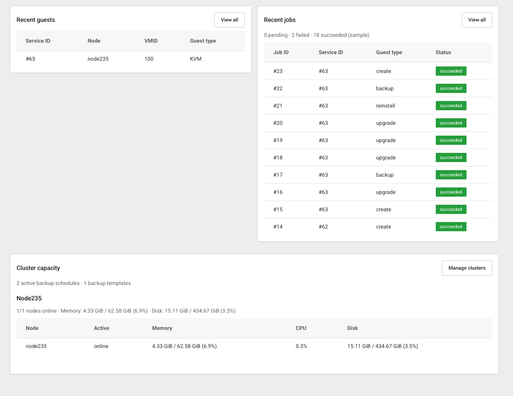Click VMID 100 in Recent guests
This screenshot has width=513, height=396.
pyautogui.click(x=149, y=59)
